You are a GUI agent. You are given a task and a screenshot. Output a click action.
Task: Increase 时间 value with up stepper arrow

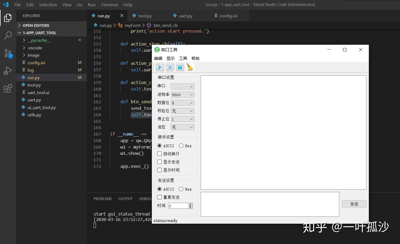click(x=191, y=204)
